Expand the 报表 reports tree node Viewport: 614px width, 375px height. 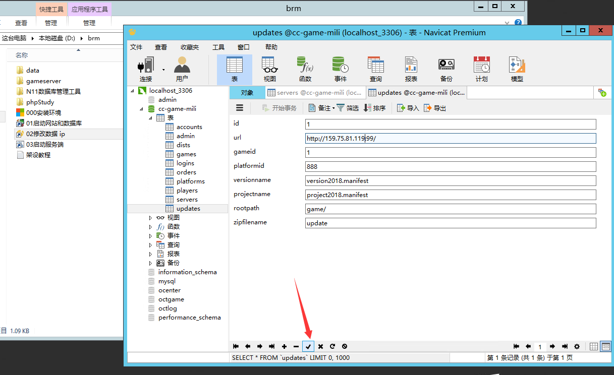[x=150, y=254]
